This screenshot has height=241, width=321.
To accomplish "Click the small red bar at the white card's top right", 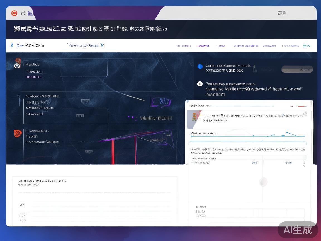I will pos(302,106).
